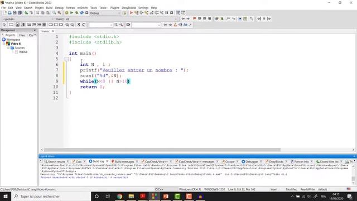The width and height of the screenshot is (357, 201).
Task: Switch to the Debugger log tab
Action: coord(252,161)
